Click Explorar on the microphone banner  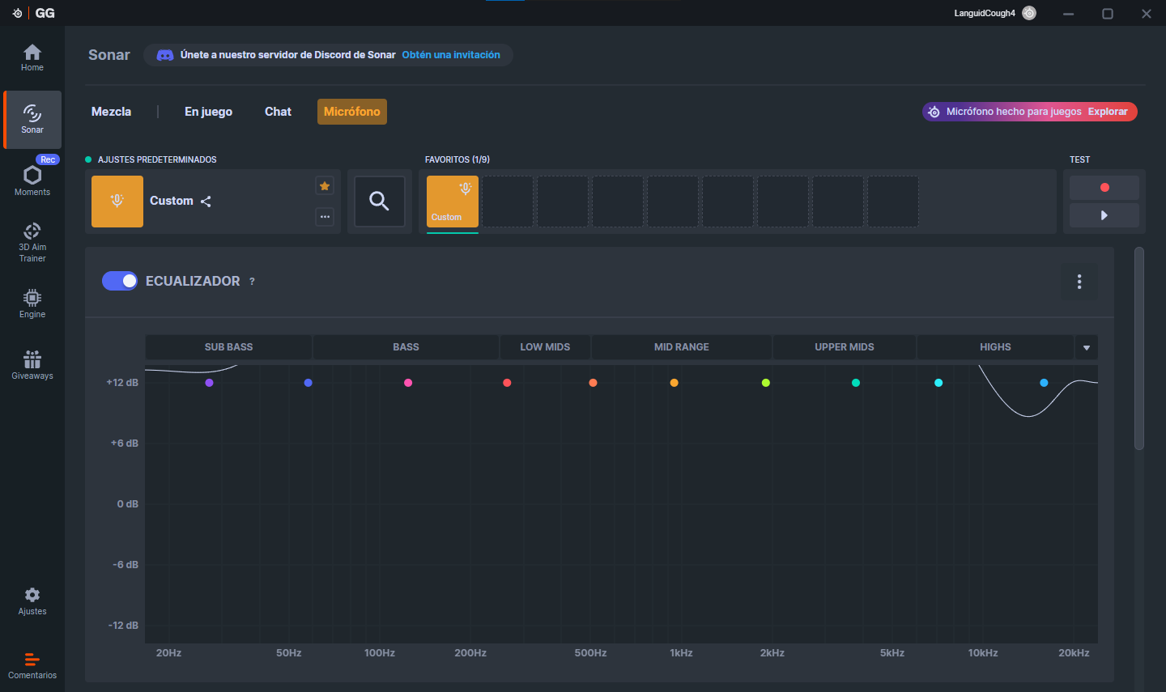(x=1108, y=112)
